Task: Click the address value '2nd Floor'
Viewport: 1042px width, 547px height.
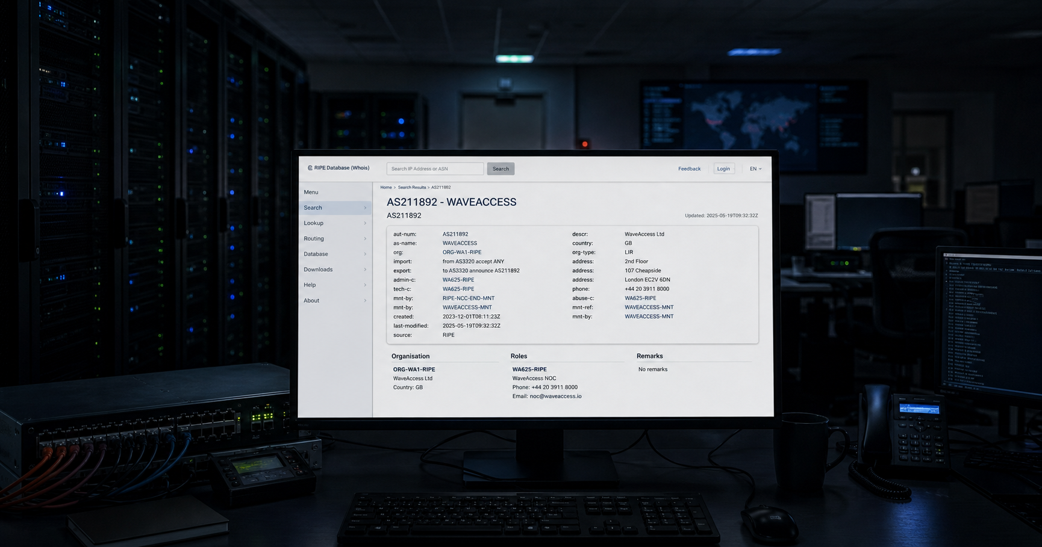Action: 636,261
